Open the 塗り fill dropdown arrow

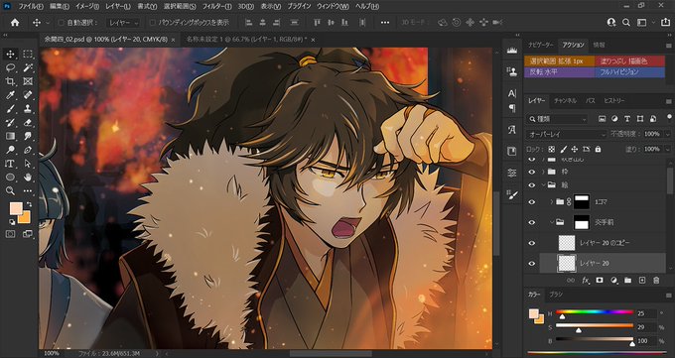tap(668, 149)
